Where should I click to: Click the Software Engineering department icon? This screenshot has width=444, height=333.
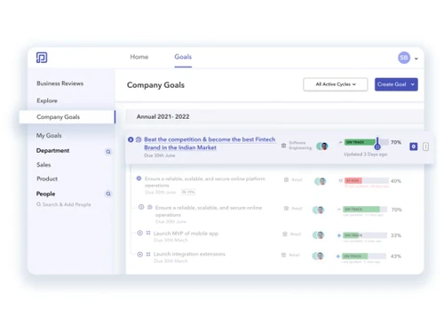click(x=283, y=146)
